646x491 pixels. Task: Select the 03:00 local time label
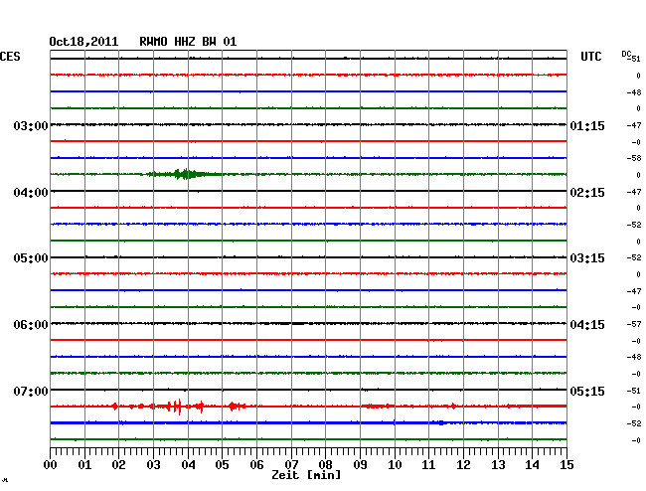[x=31, y=126]
